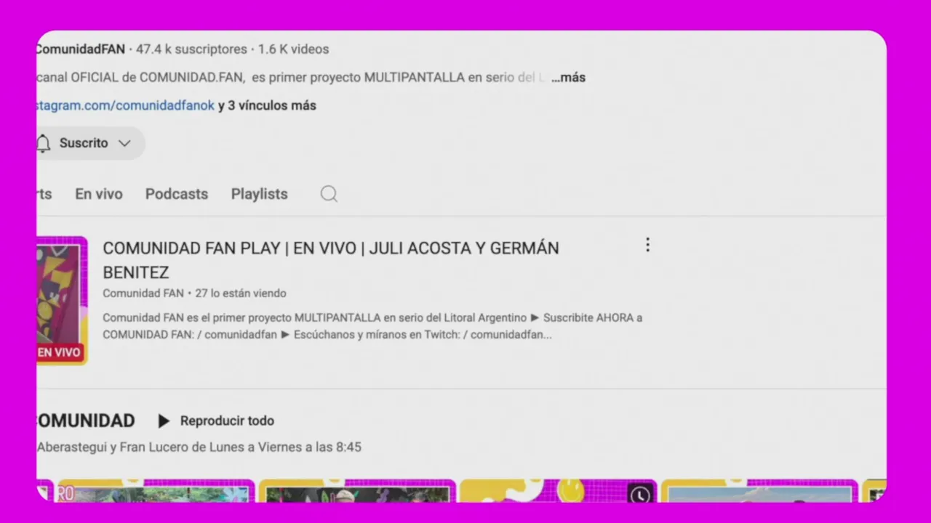
Task: Expand the Suscrito dropdown chevron
Action: pos(124,143)
